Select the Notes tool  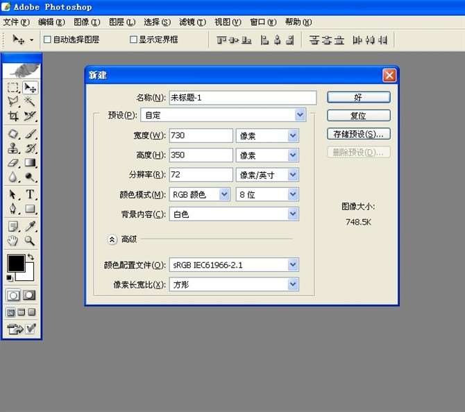pyautogui.click(x=12, y=227)
